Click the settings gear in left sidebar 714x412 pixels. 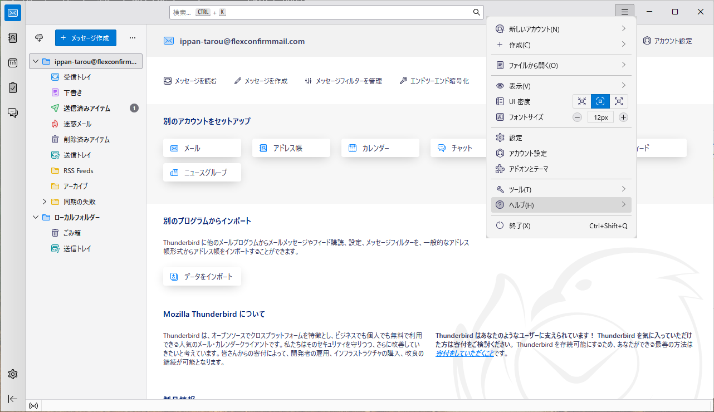click(x=12, y=374)
